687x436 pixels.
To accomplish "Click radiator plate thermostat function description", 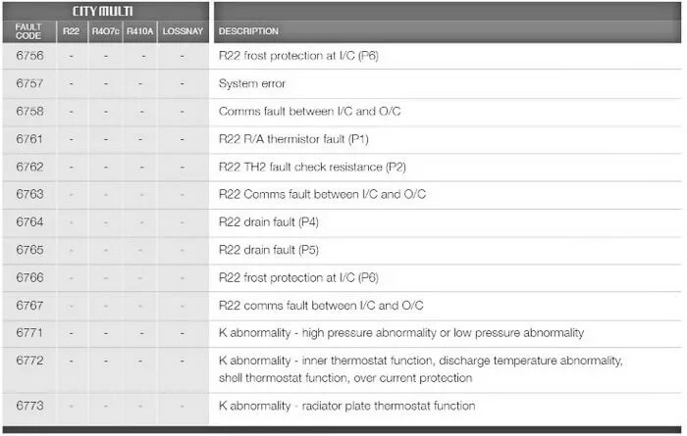I will [346, 406].
